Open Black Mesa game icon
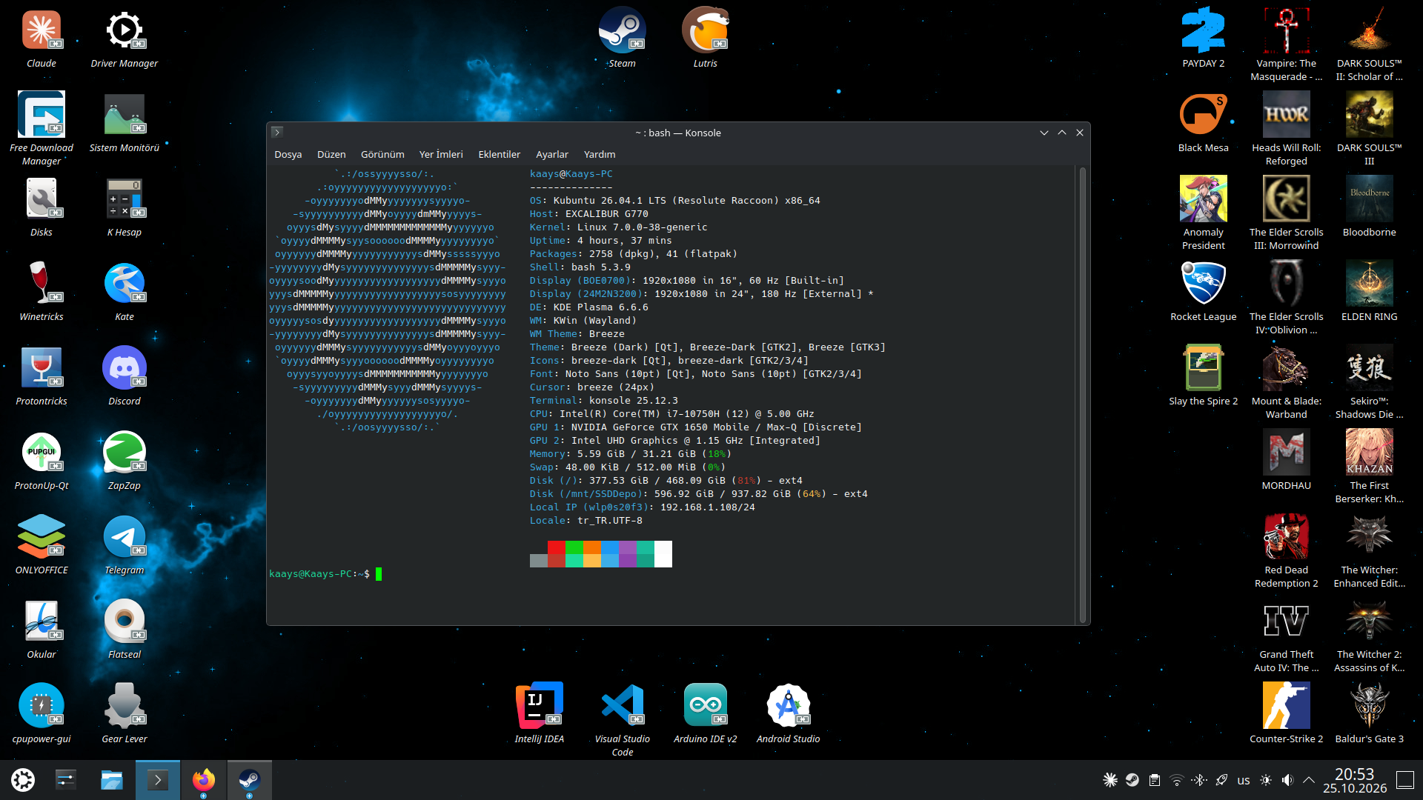The width and height of the screenshot is (1423, 800). click(x=1203, y=115)
